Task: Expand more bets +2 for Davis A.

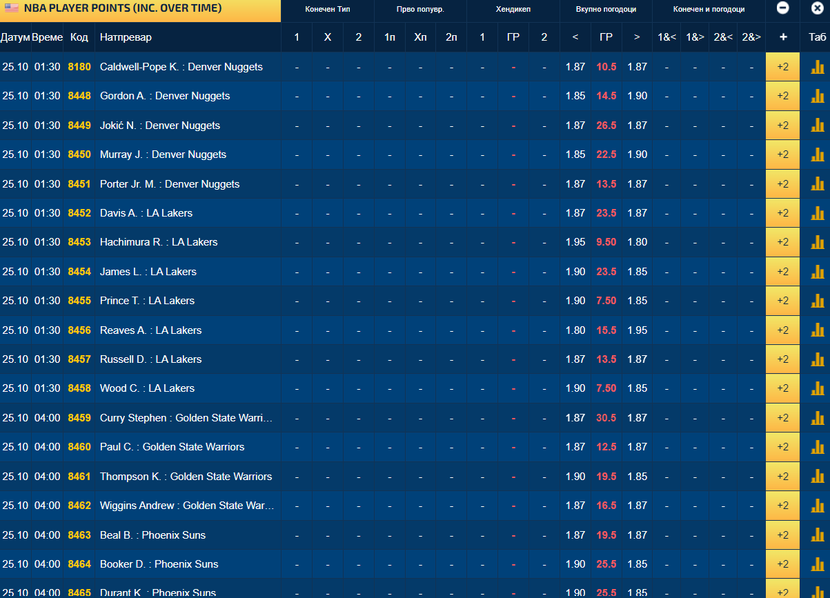Action: pos(782,213)
